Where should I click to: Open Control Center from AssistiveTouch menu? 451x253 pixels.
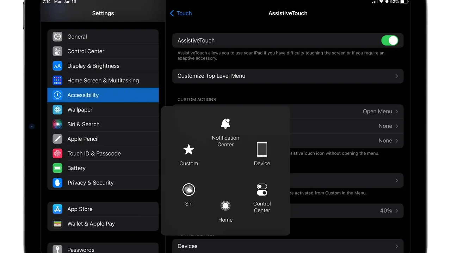tap(262, 198)
